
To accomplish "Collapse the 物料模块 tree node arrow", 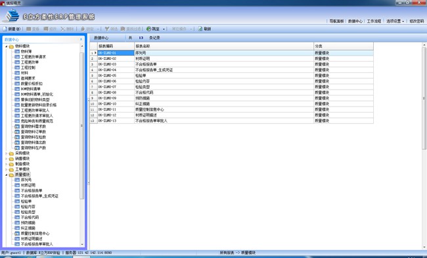I will 7,46.
